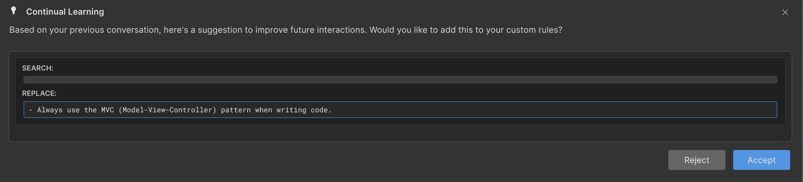Accept the suggested custom rule
The height and width of the screenshot is (182, 803).
(x=761, y=160)
